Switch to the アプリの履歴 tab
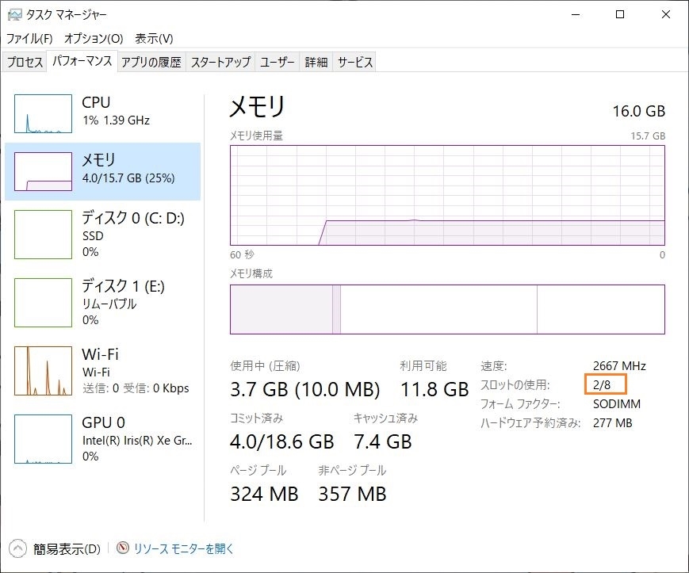The height and width of the screenshot is (573, 689). [151, 63]
